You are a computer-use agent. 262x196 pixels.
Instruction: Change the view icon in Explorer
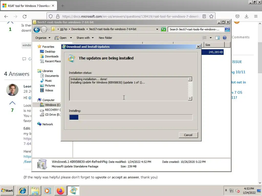point(204,38)
